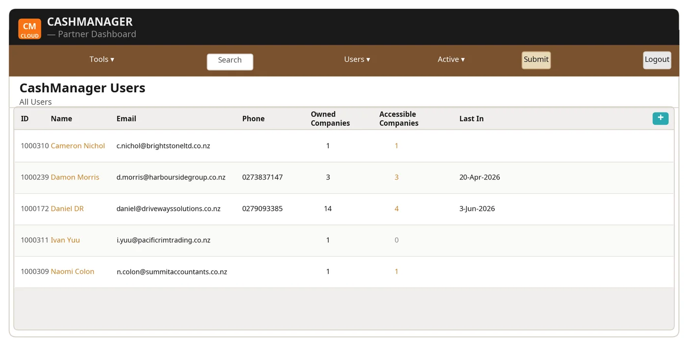Click the CashManager Users heading

83,88
